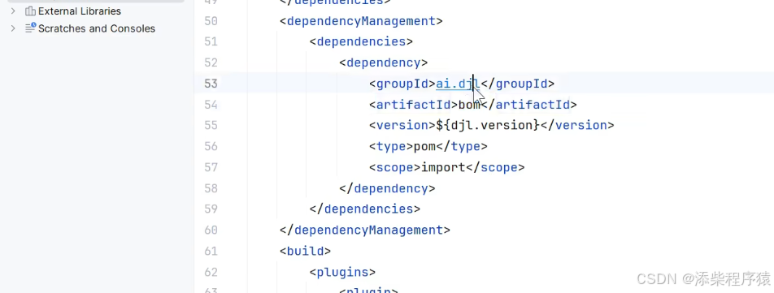
Task: Click line number 53 in gutter
Action: [x=211, y=84]
